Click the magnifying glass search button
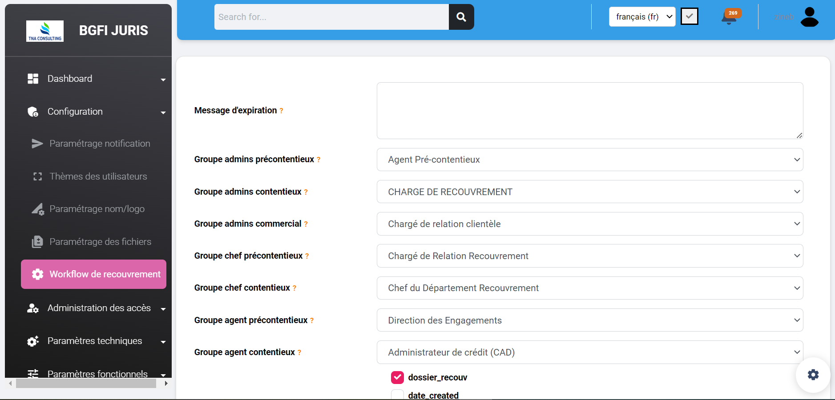835x400 pixels. [461, 17]
